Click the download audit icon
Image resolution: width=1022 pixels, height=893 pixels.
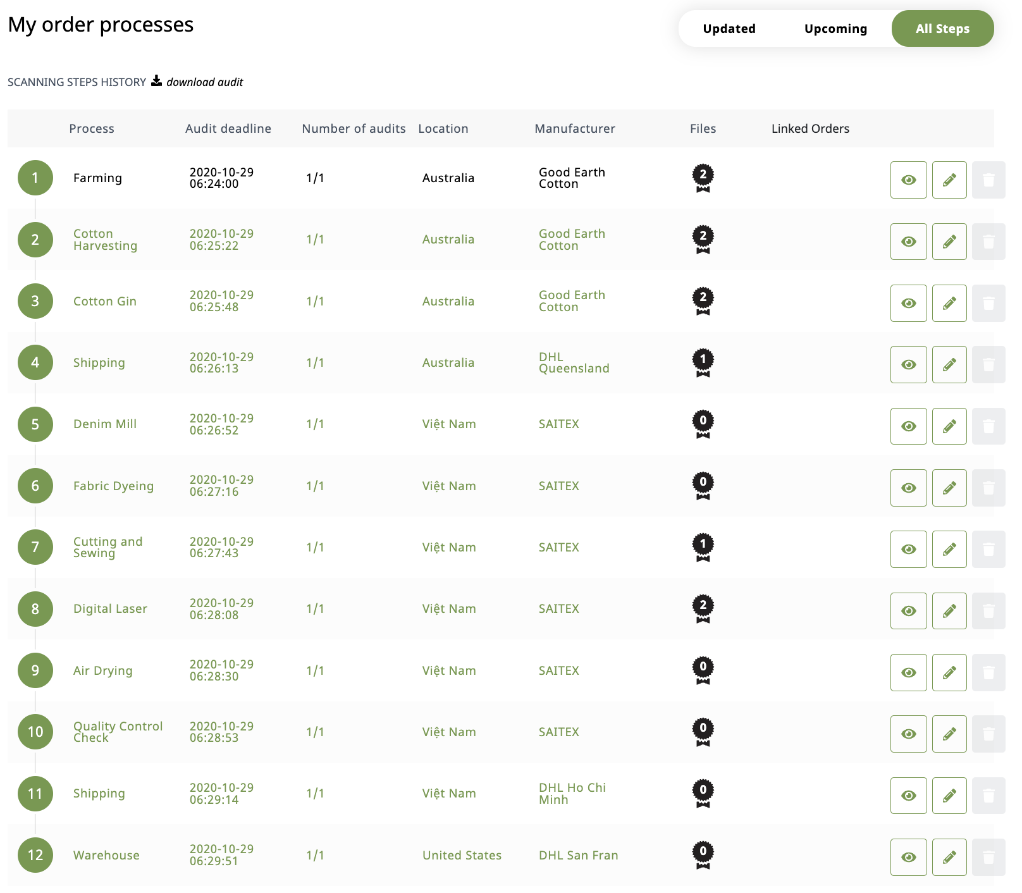156,81
